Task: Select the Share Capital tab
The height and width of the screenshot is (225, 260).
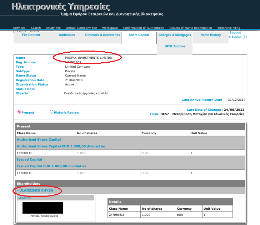Action: 139,35
